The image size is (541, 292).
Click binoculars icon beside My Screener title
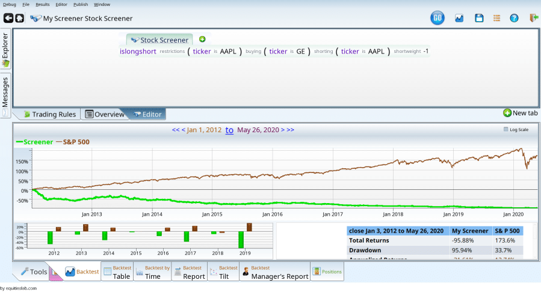point(36,18)
